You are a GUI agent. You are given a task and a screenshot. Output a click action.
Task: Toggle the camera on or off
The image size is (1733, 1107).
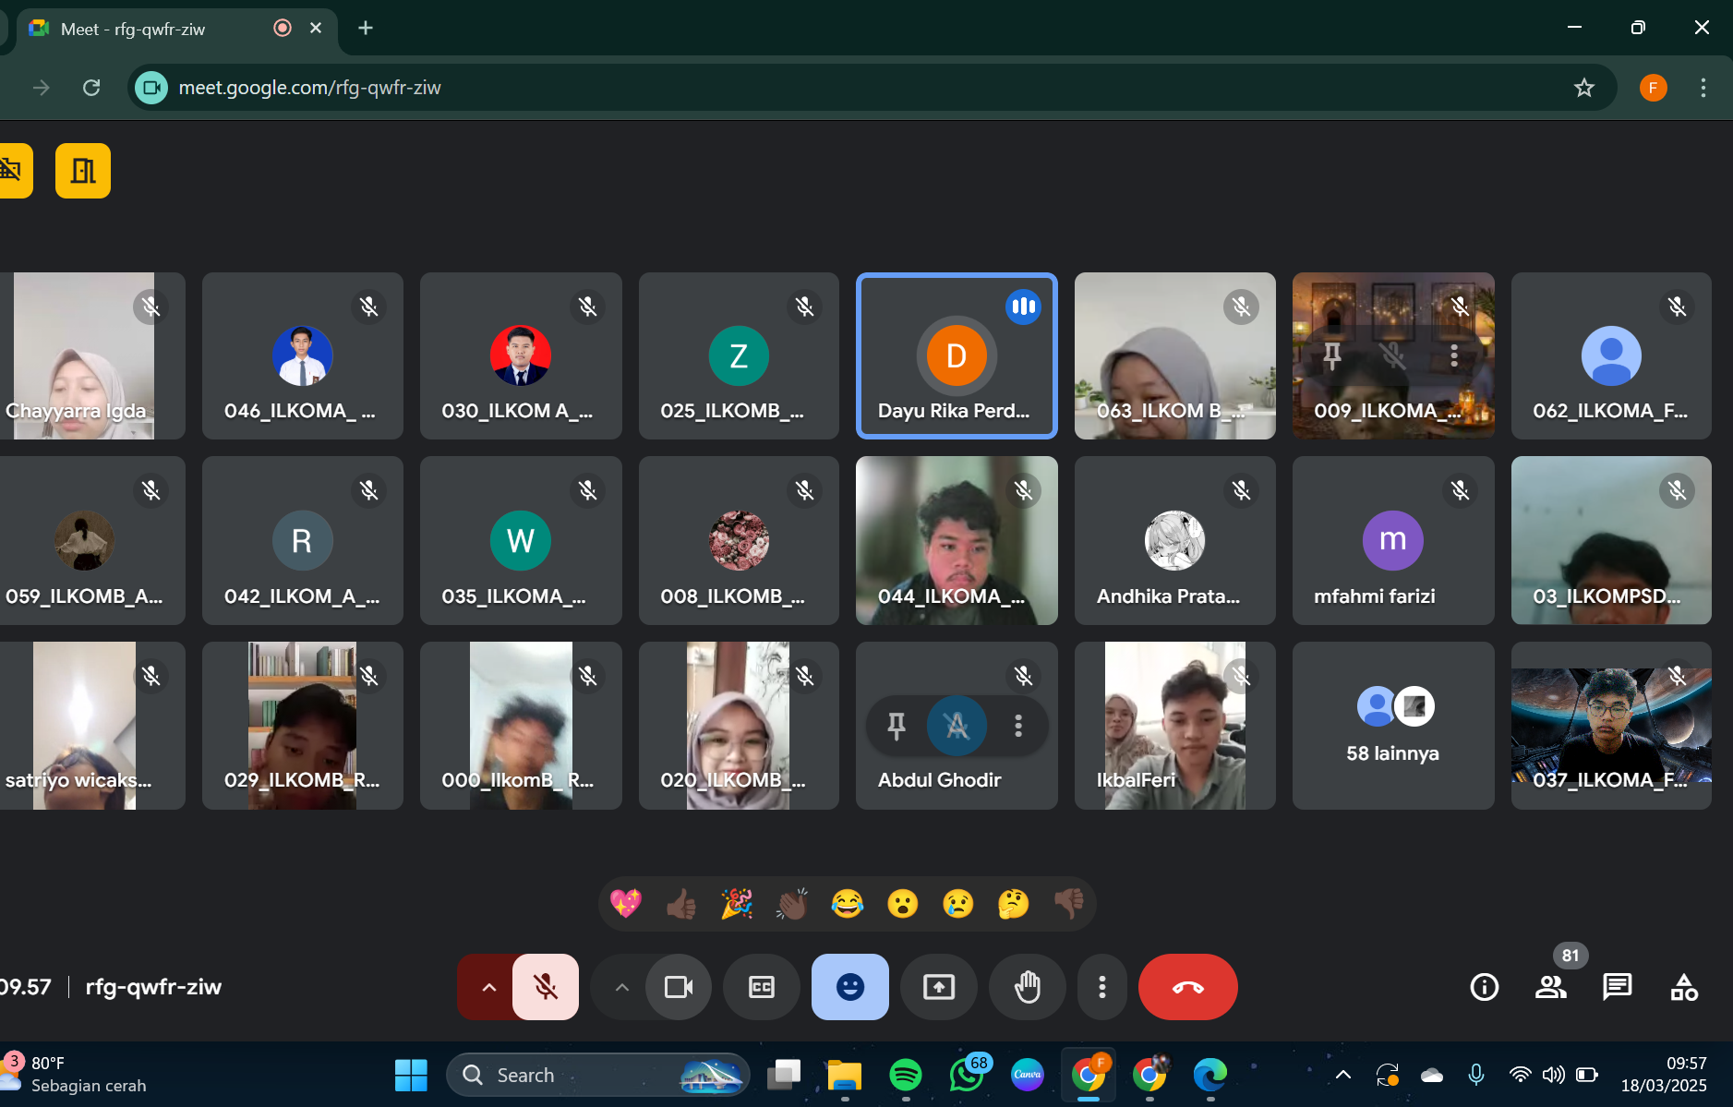pyautogui.click(x=679, y=987)
